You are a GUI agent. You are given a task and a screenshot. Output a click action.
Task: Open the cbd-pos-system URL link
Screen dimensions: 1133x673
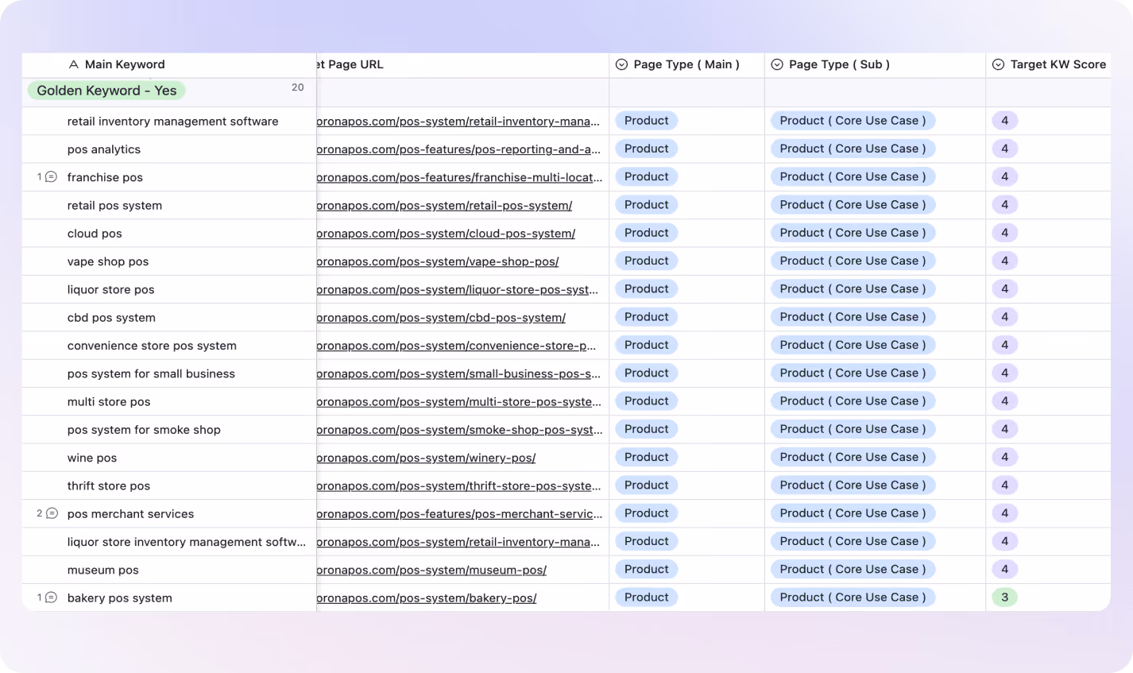pos(441,318)
